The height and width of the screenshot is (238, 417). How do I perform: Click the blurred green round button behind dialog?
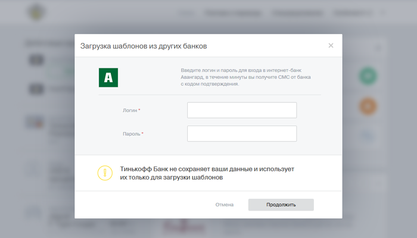coord(368,76)
